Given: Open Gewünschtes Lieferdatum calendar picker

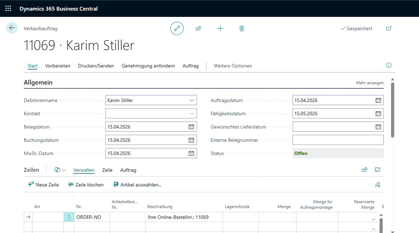Looking at the screenshot, I should click(x=378, y=127).
